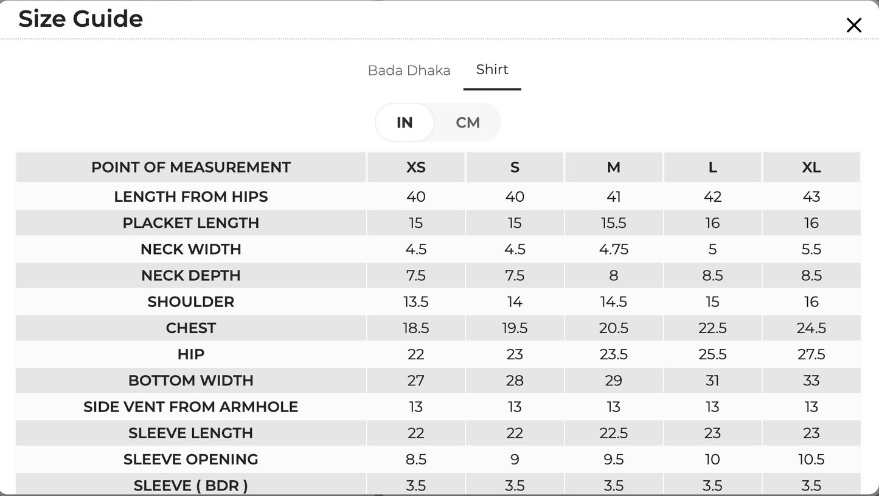This screenshot has height=496, width=879.
Task: Click the Size Guide heading
Action: click(x=81, y=19)
